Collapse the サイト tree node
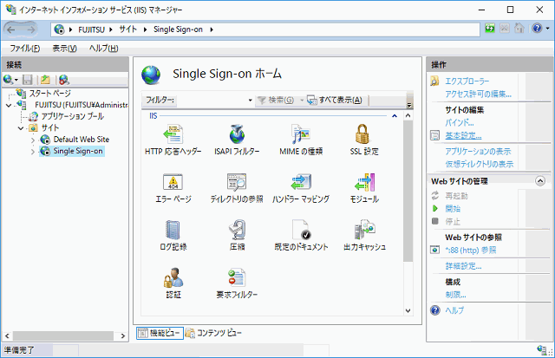The width and height of the screenshot is (555, 358). (x=21, y=128)
